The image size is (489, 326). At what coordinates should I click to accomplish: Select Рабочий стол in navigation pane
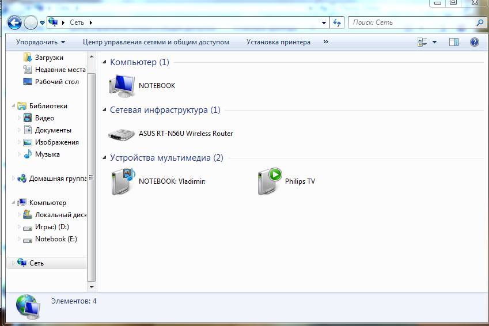[x=57, y=82]
